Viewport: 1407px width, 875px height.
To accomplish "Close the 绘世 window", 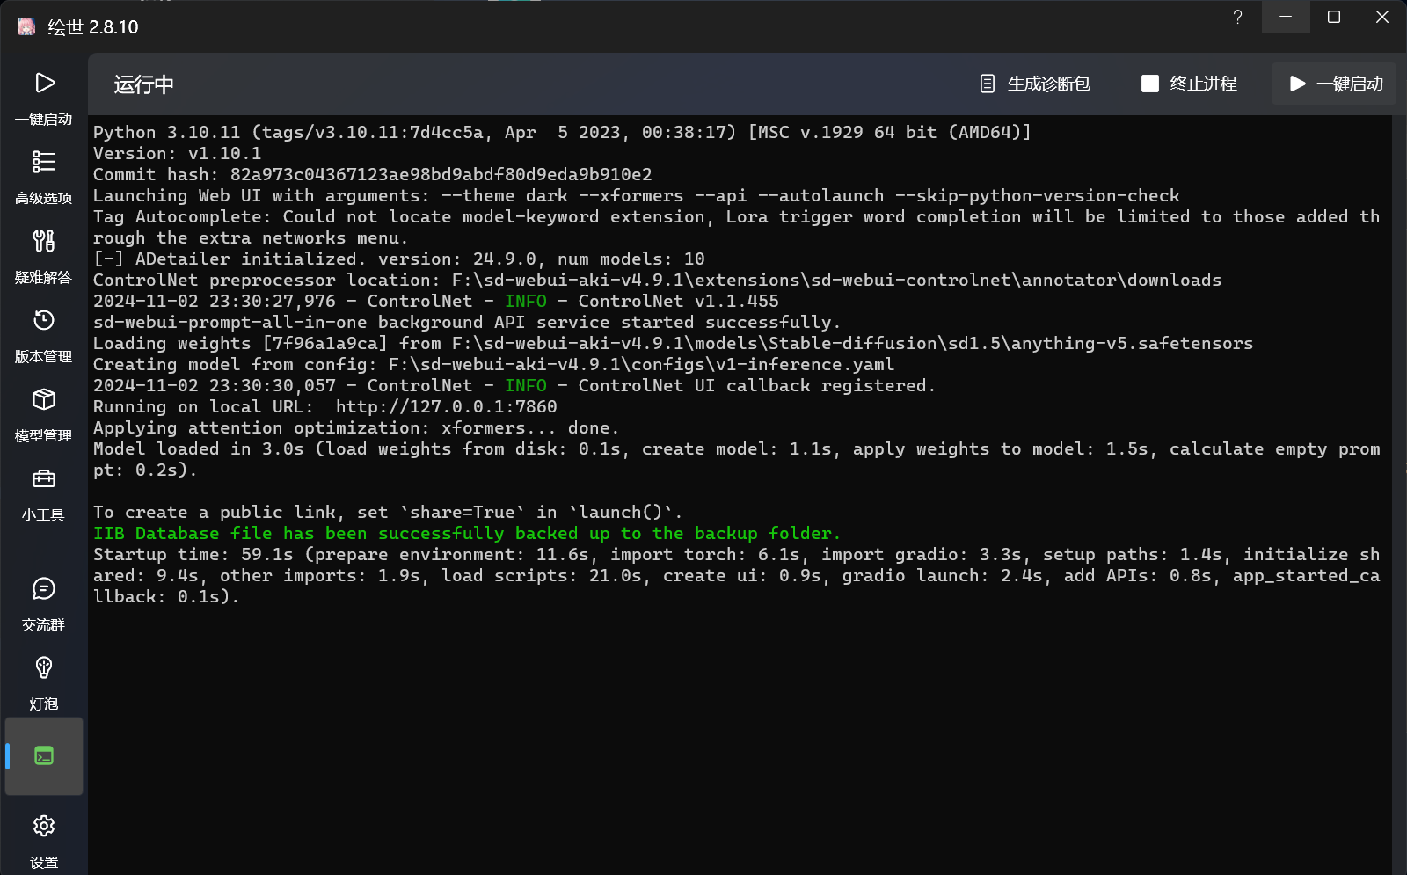I will tap(1382, 18).
